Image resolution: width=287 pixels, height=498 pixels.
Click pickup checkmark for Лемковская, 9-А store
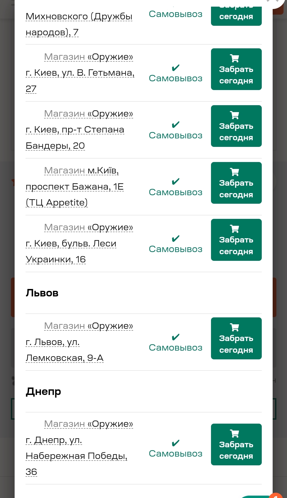176,337
